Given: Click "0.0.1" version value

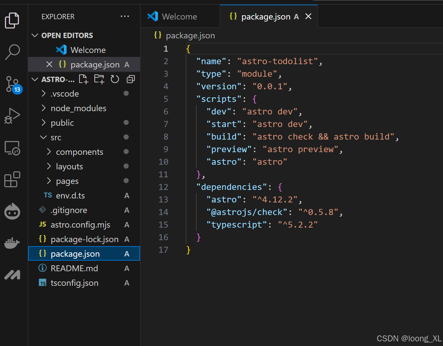Looking at the screenshot, I should point(270,86).
